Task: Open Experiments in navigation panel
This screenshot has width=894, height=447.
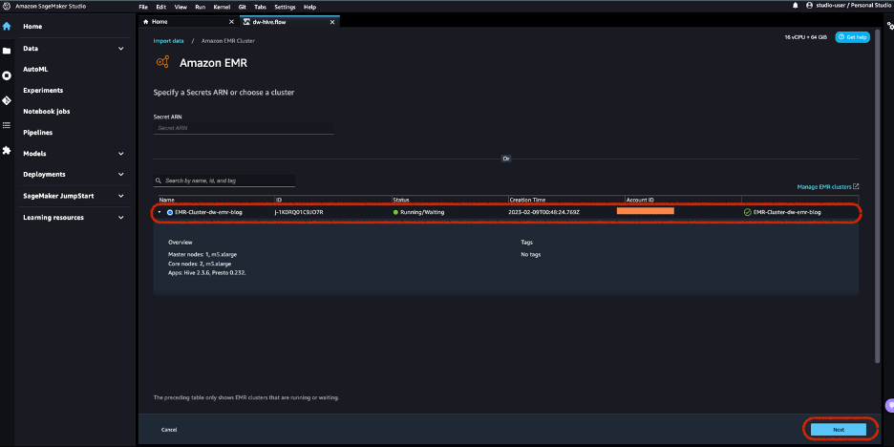Action: pyautogui.click(x=43, y=90)
